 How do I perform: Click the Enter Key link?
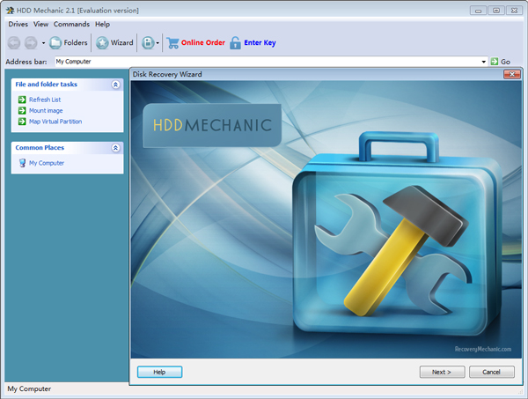click(x=260, y=43)
